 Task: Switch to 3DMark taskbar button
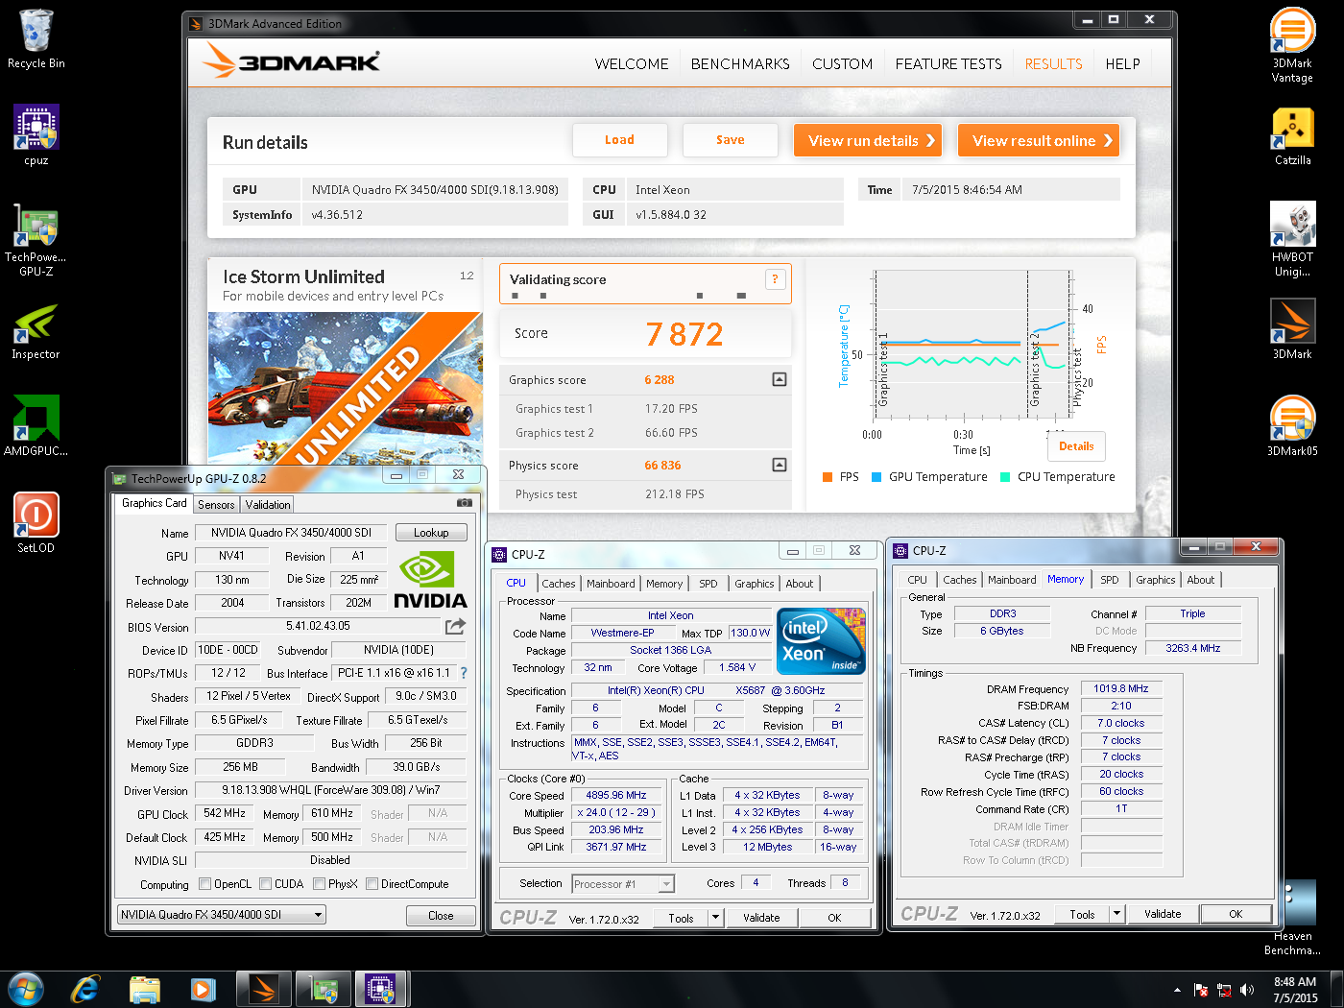point(263,989)
